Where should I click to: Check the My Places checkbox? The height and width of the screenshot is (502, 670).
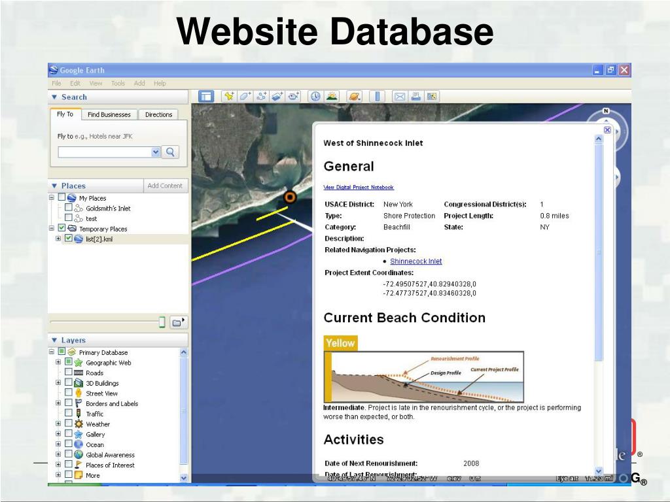tap(62, 197)
